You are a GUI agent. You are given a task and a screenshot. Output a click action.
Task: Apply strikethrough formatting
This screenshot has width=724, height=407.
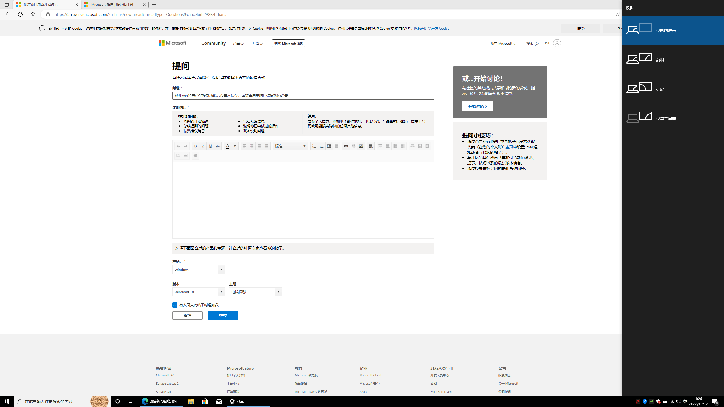pyautogui.click(x=218, y=146)
